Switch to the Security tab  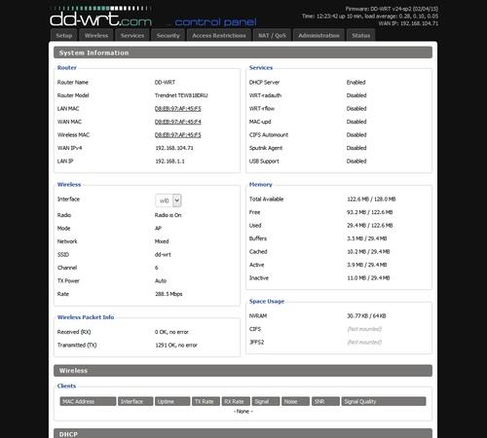tap(168, 35)
